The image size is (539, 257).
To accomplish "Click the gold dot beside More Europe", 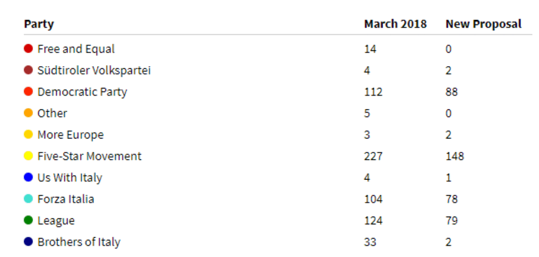I will tap(28, 135).
